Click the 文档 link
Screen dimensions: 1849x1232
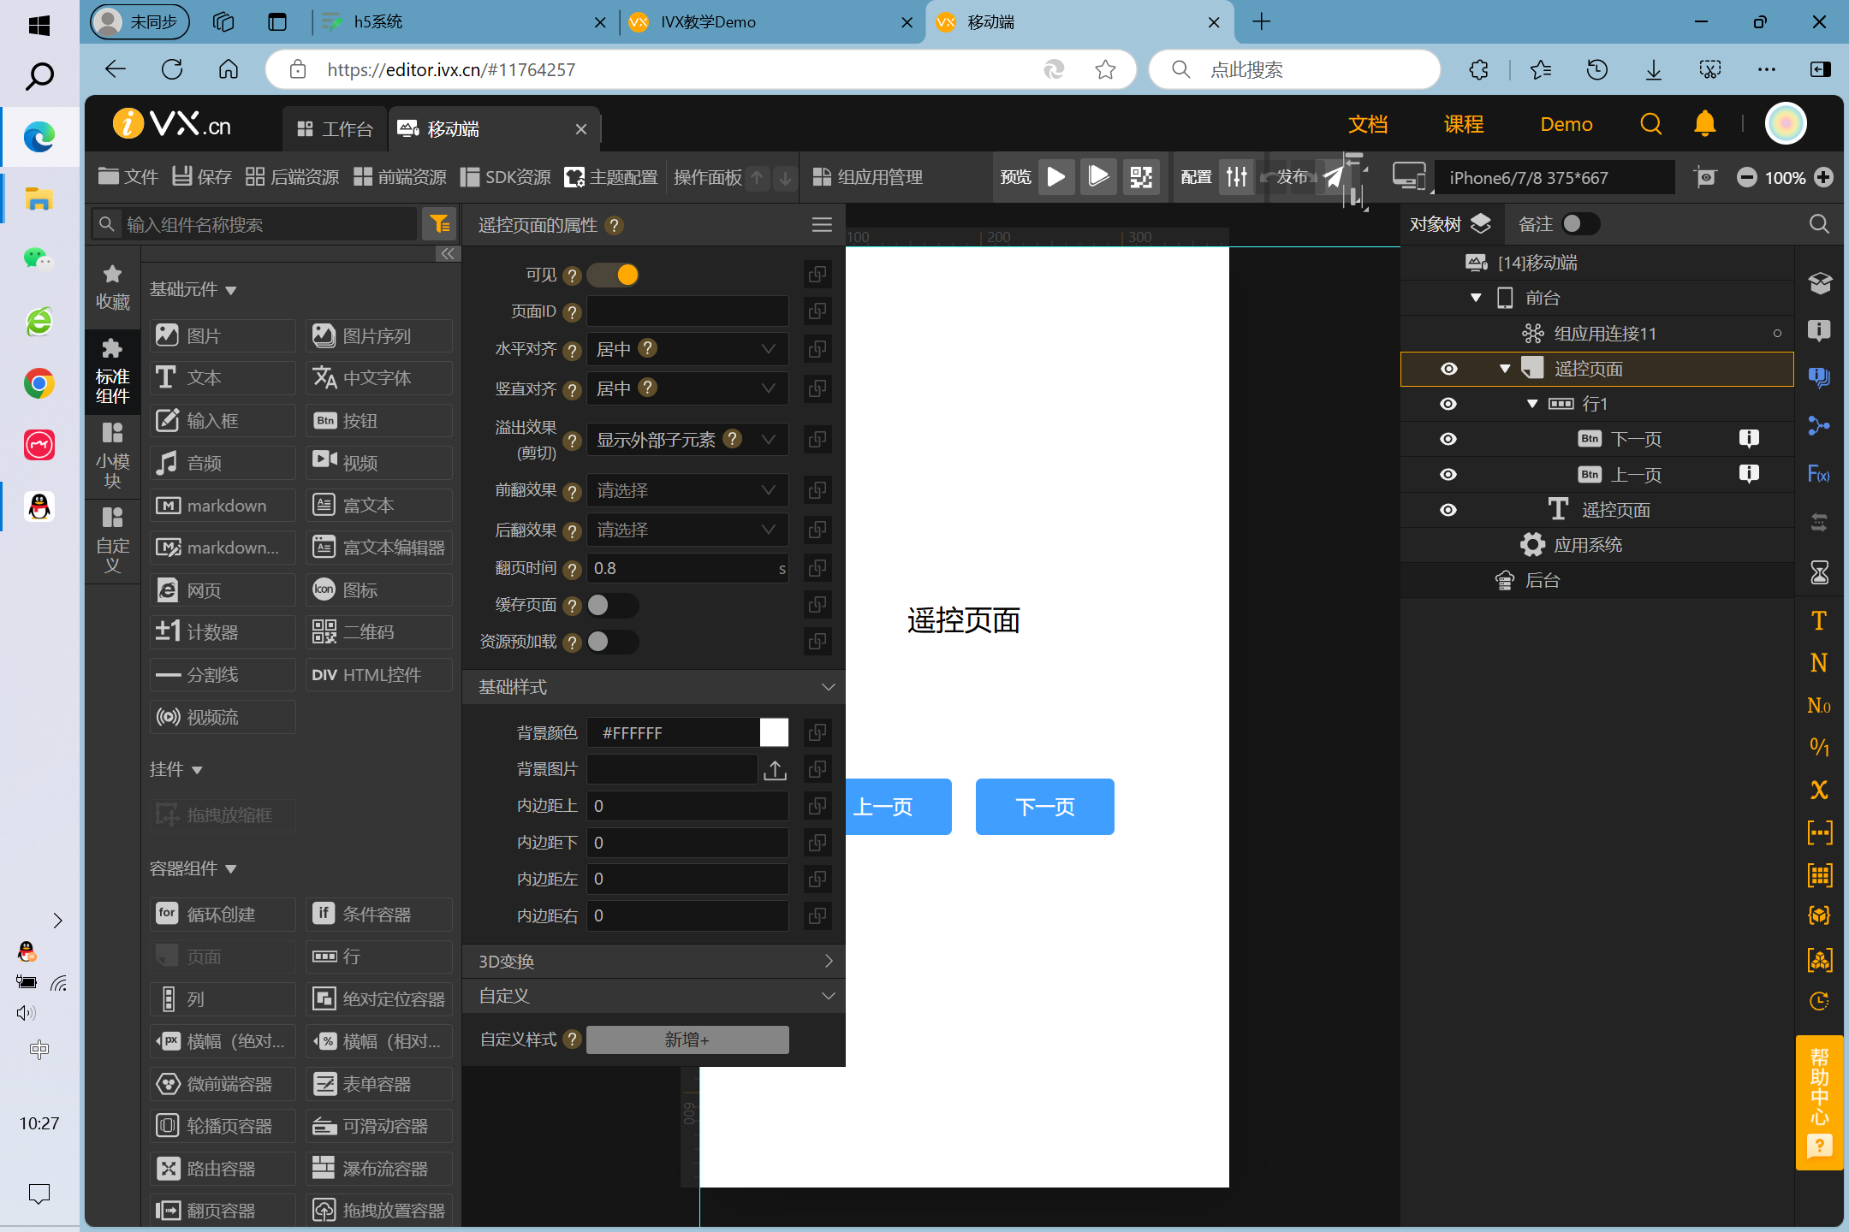(x=1368, y=124)
